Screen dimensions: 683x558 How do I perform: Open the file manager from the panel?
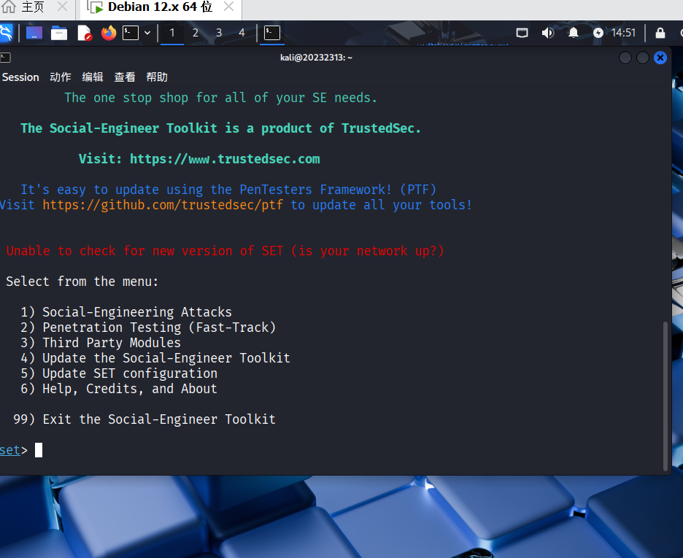[59, 33]
